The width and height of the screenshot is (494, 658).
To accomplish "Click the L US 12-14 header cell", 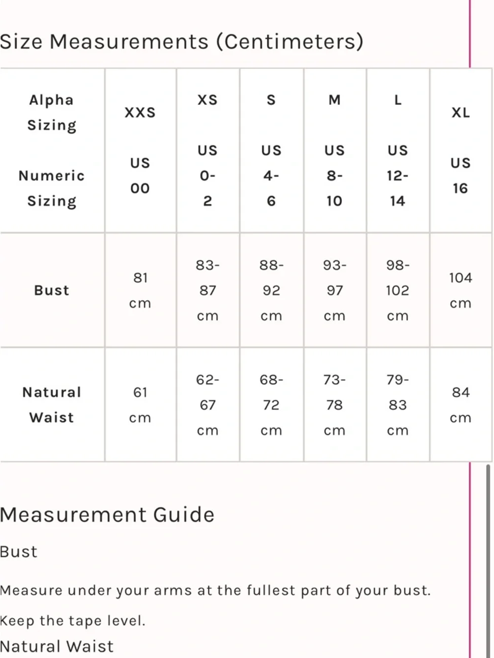I will [398, 150].
